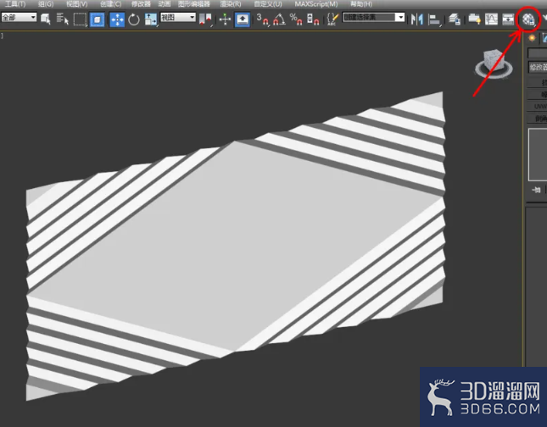
Task: Click the Pin Stack icon
Action: coord(536,190)
